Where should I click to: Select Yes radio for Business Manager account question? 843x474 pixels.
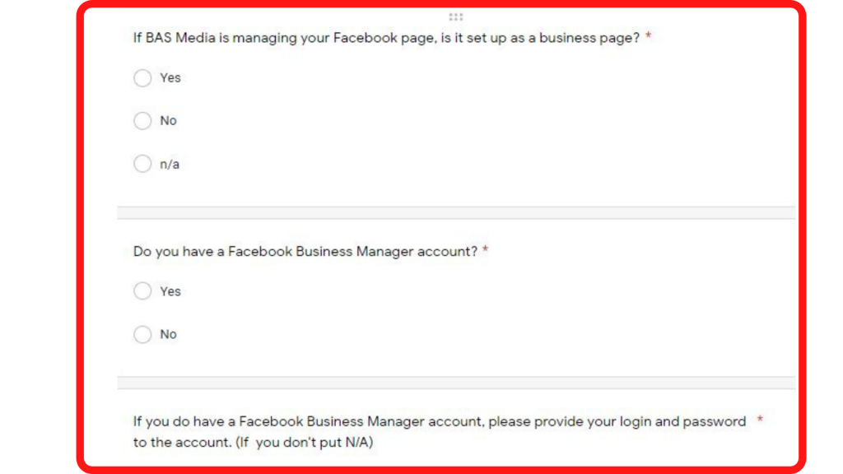[x=142, y=291]
